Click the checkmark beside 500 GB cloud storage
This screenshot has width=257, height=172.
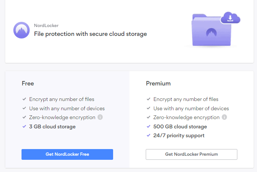click(149, 127)
